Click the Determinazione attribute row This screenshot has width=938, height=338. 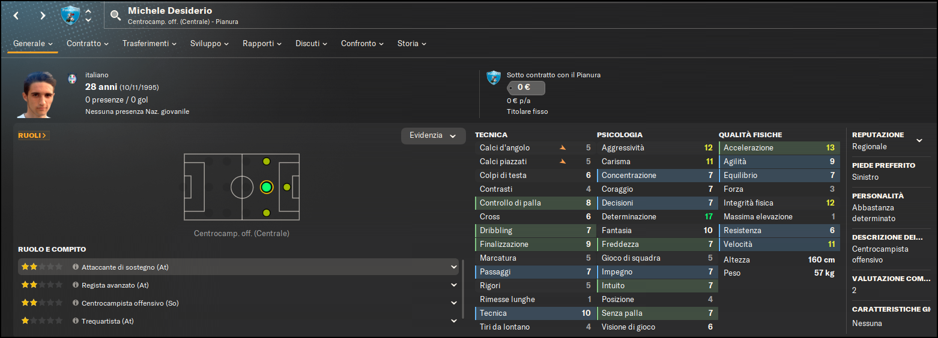(657, 216)
